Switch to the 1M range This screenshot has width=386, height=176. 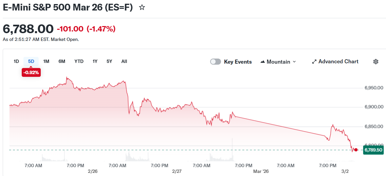pos(47,61)
